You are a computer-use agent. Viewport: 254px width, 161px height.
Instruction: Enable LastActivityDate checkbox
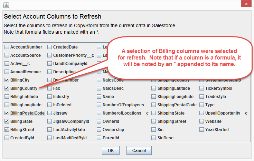pyautogui.click(x=49, y=130)
